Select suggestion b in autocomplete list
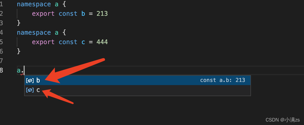Viewport: 304px width, 125px height. point(138,80)
